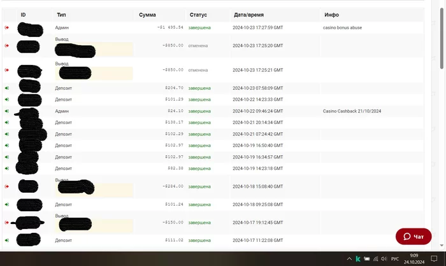Select the 'Casino Cashback 21/10/2024' info text
This screenshot has width=446, height=266.
click(x=352, y=111)
